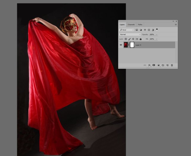Viewport: 191px width, 156px height.
Task: Filter for adjustment layers
Action: coord(141,30)
